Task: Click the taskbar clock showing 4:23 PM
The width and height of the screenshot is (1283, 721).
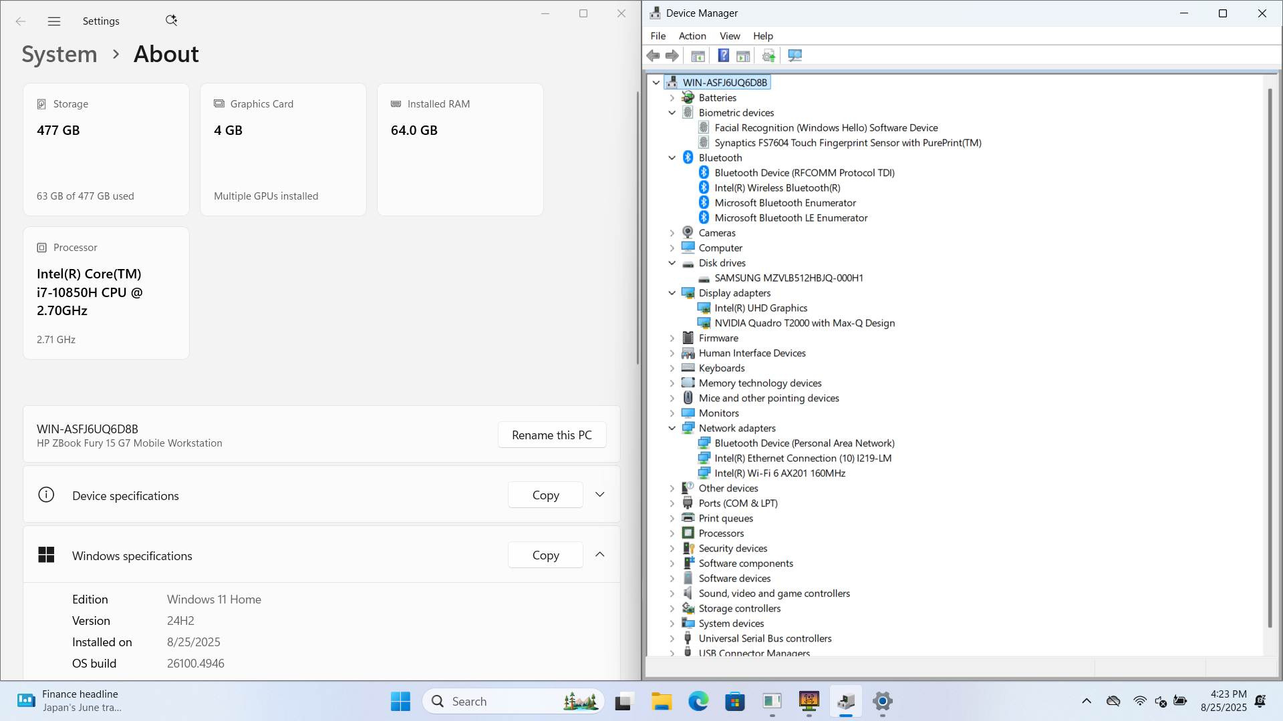Action: (x=1224, y=701)
